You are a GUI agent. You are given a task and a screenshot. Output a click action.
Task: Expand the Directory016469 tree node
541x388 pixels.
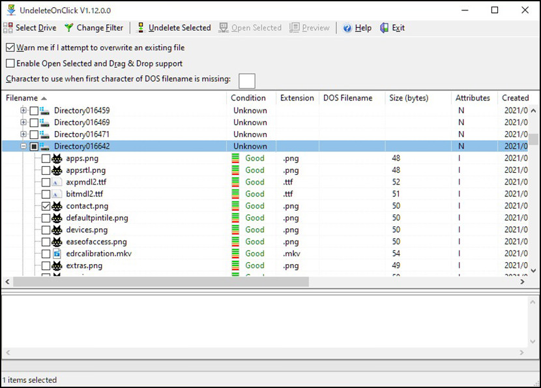23,122
